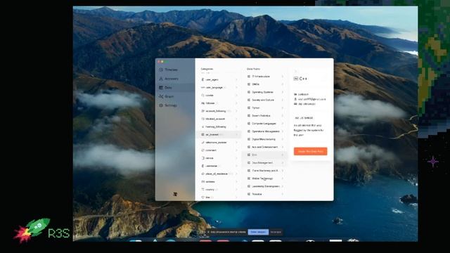
Task: Click the device category icon
Action: coord(202,158)
